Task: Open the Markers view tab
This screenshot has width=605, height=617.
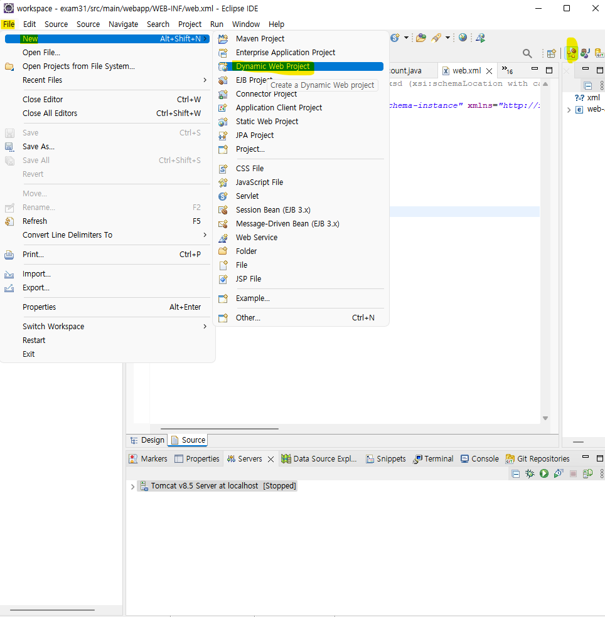Action: pyautogui.click(x=149, y=459)
